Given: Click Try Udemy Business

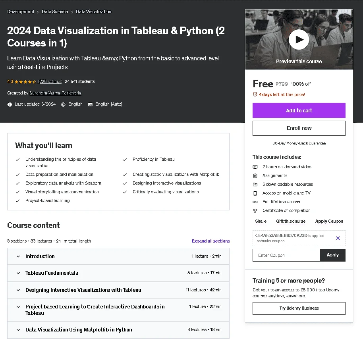Looking at the screenshot, I should coord(299,308).
